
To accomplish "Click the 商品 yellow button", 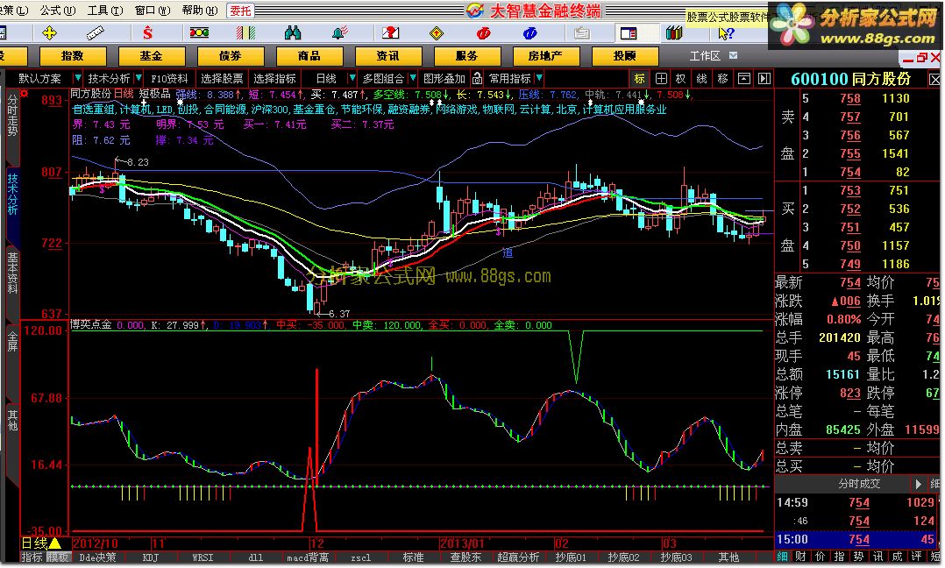I will [309, 56].
